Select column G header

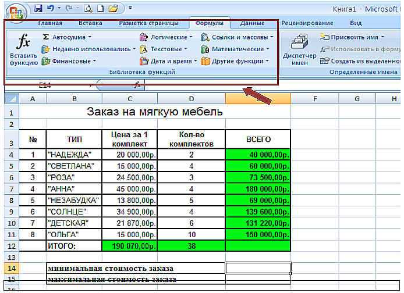pos(357,99)
